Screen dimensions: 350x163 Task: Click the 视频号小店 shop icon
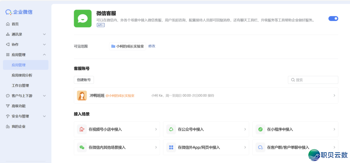(82, 129)
